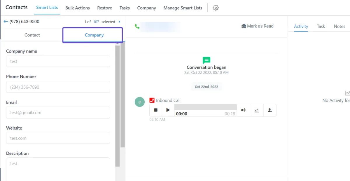Viewport: 350px width, 181px height.
Task: Click Mark as Read
Action: [258, 26]
